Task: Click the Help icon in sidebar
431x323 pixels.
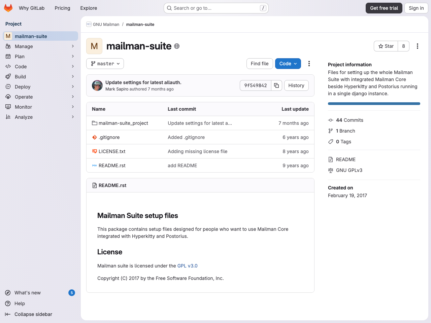Action: pos(7,303)
